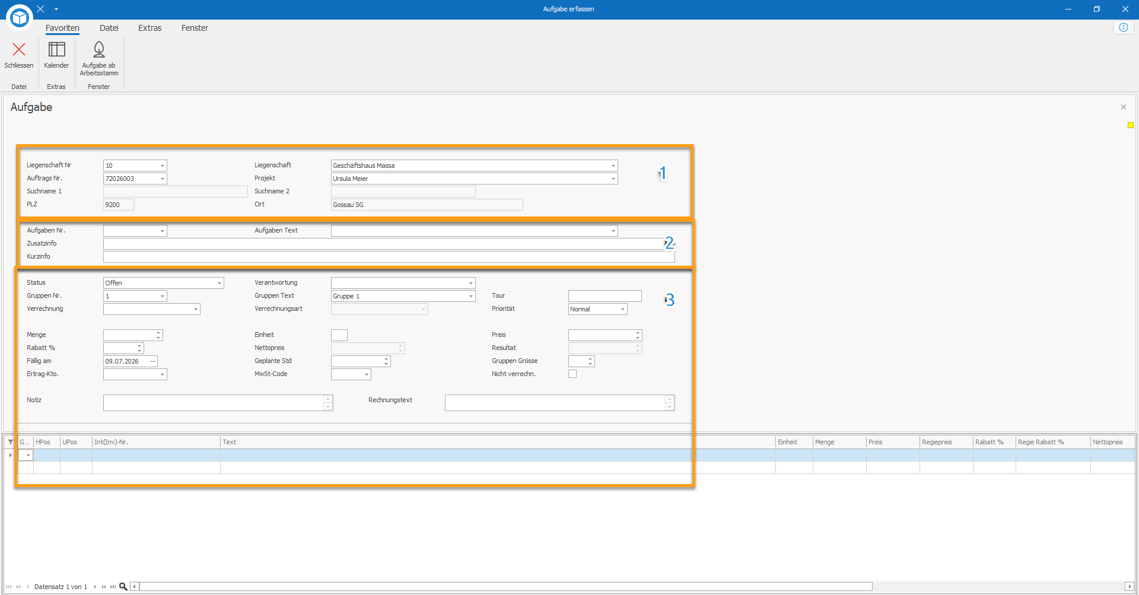This screenshot has width=1139, height=595.
Task: Click the info icon in the top right
Action: point(1124,27)
